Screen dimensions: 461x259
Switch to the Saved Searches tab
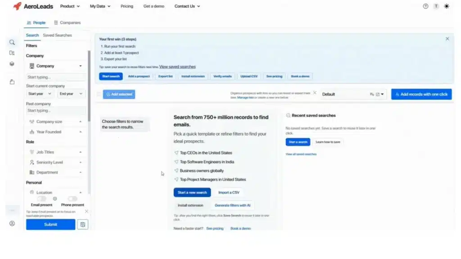point(57,35)
